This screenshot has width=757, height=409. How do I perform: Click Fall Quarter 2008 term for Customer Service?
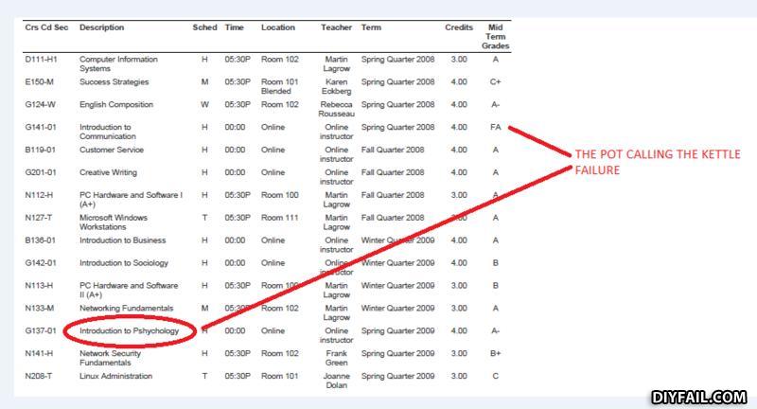[393, 151]
